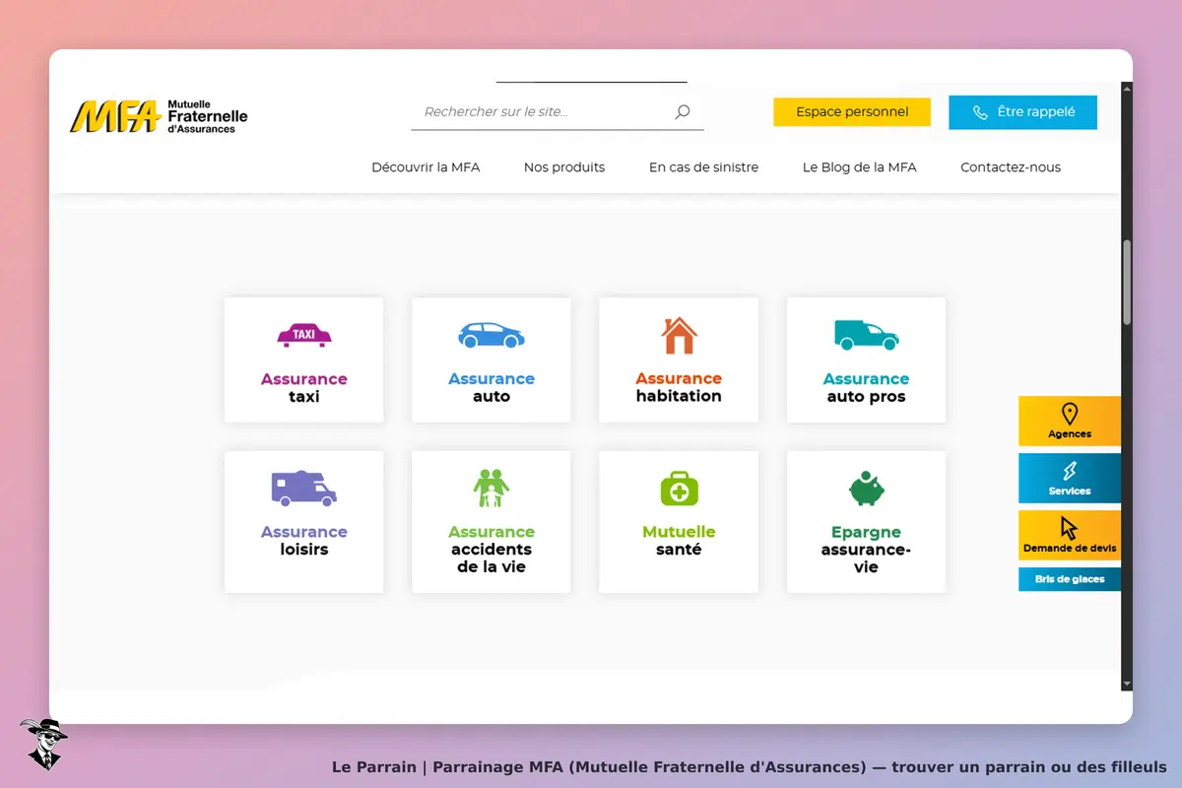Click the Services lightning icon
Image resolution: width=1182 pixels, height=788 pixels.
(x=1070, y=472)
